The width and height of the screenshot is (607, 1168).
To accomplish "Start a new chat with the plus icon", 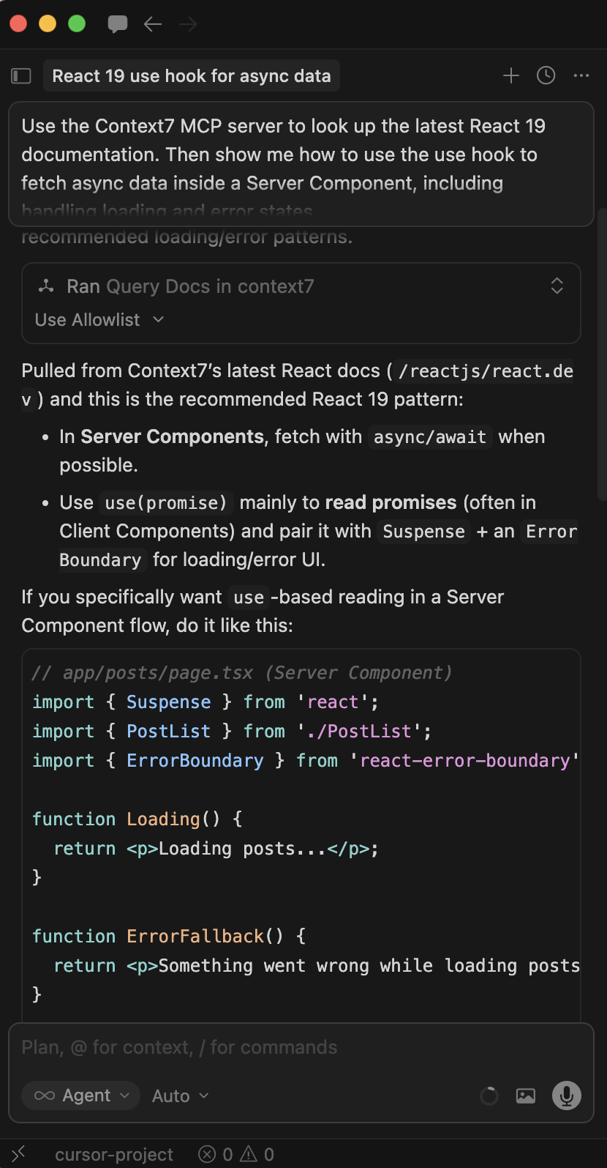I will pyautogui.click(x=510, y=75).
